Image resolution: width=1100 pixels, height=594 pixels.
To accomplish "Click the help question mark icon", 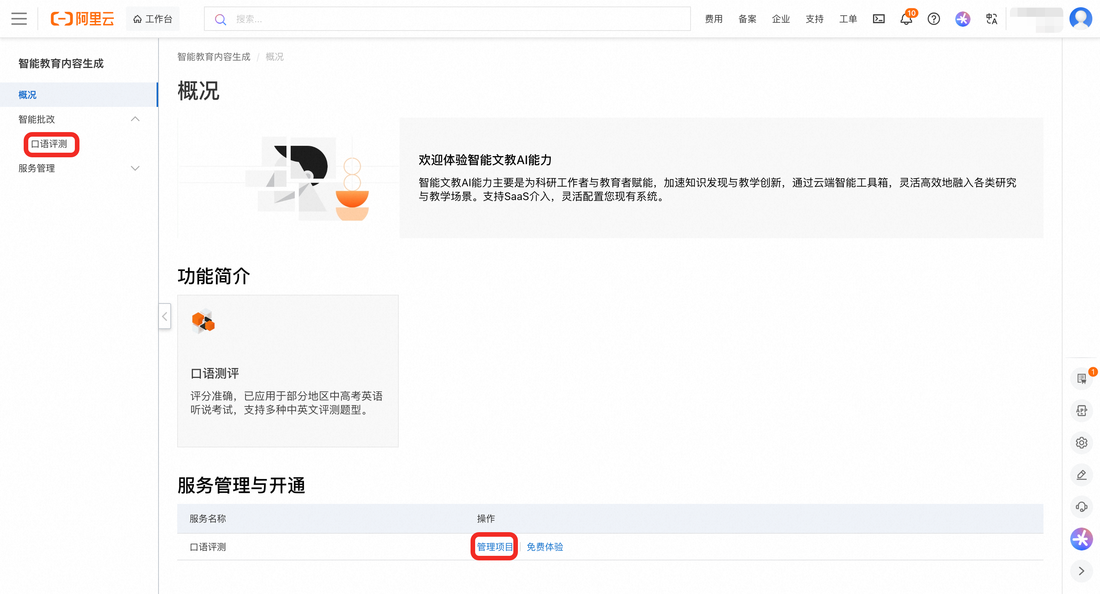I will point(933,19).
